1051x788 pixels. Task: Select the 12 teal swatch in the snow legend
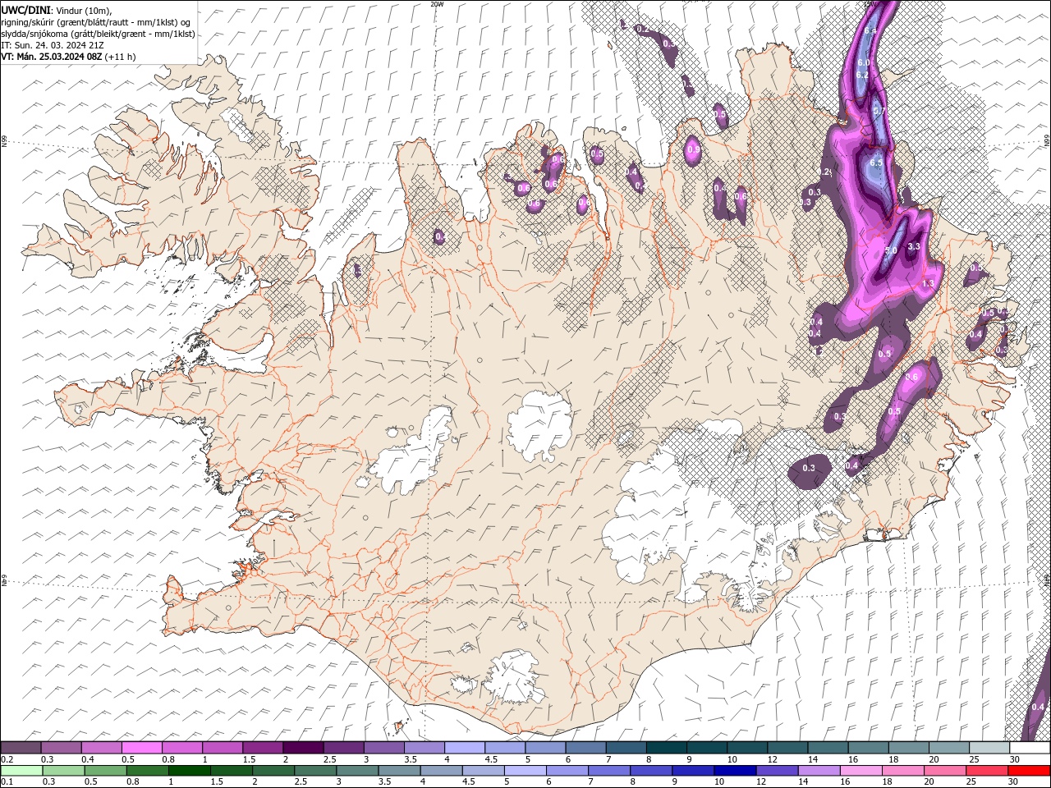pos(787,748)
